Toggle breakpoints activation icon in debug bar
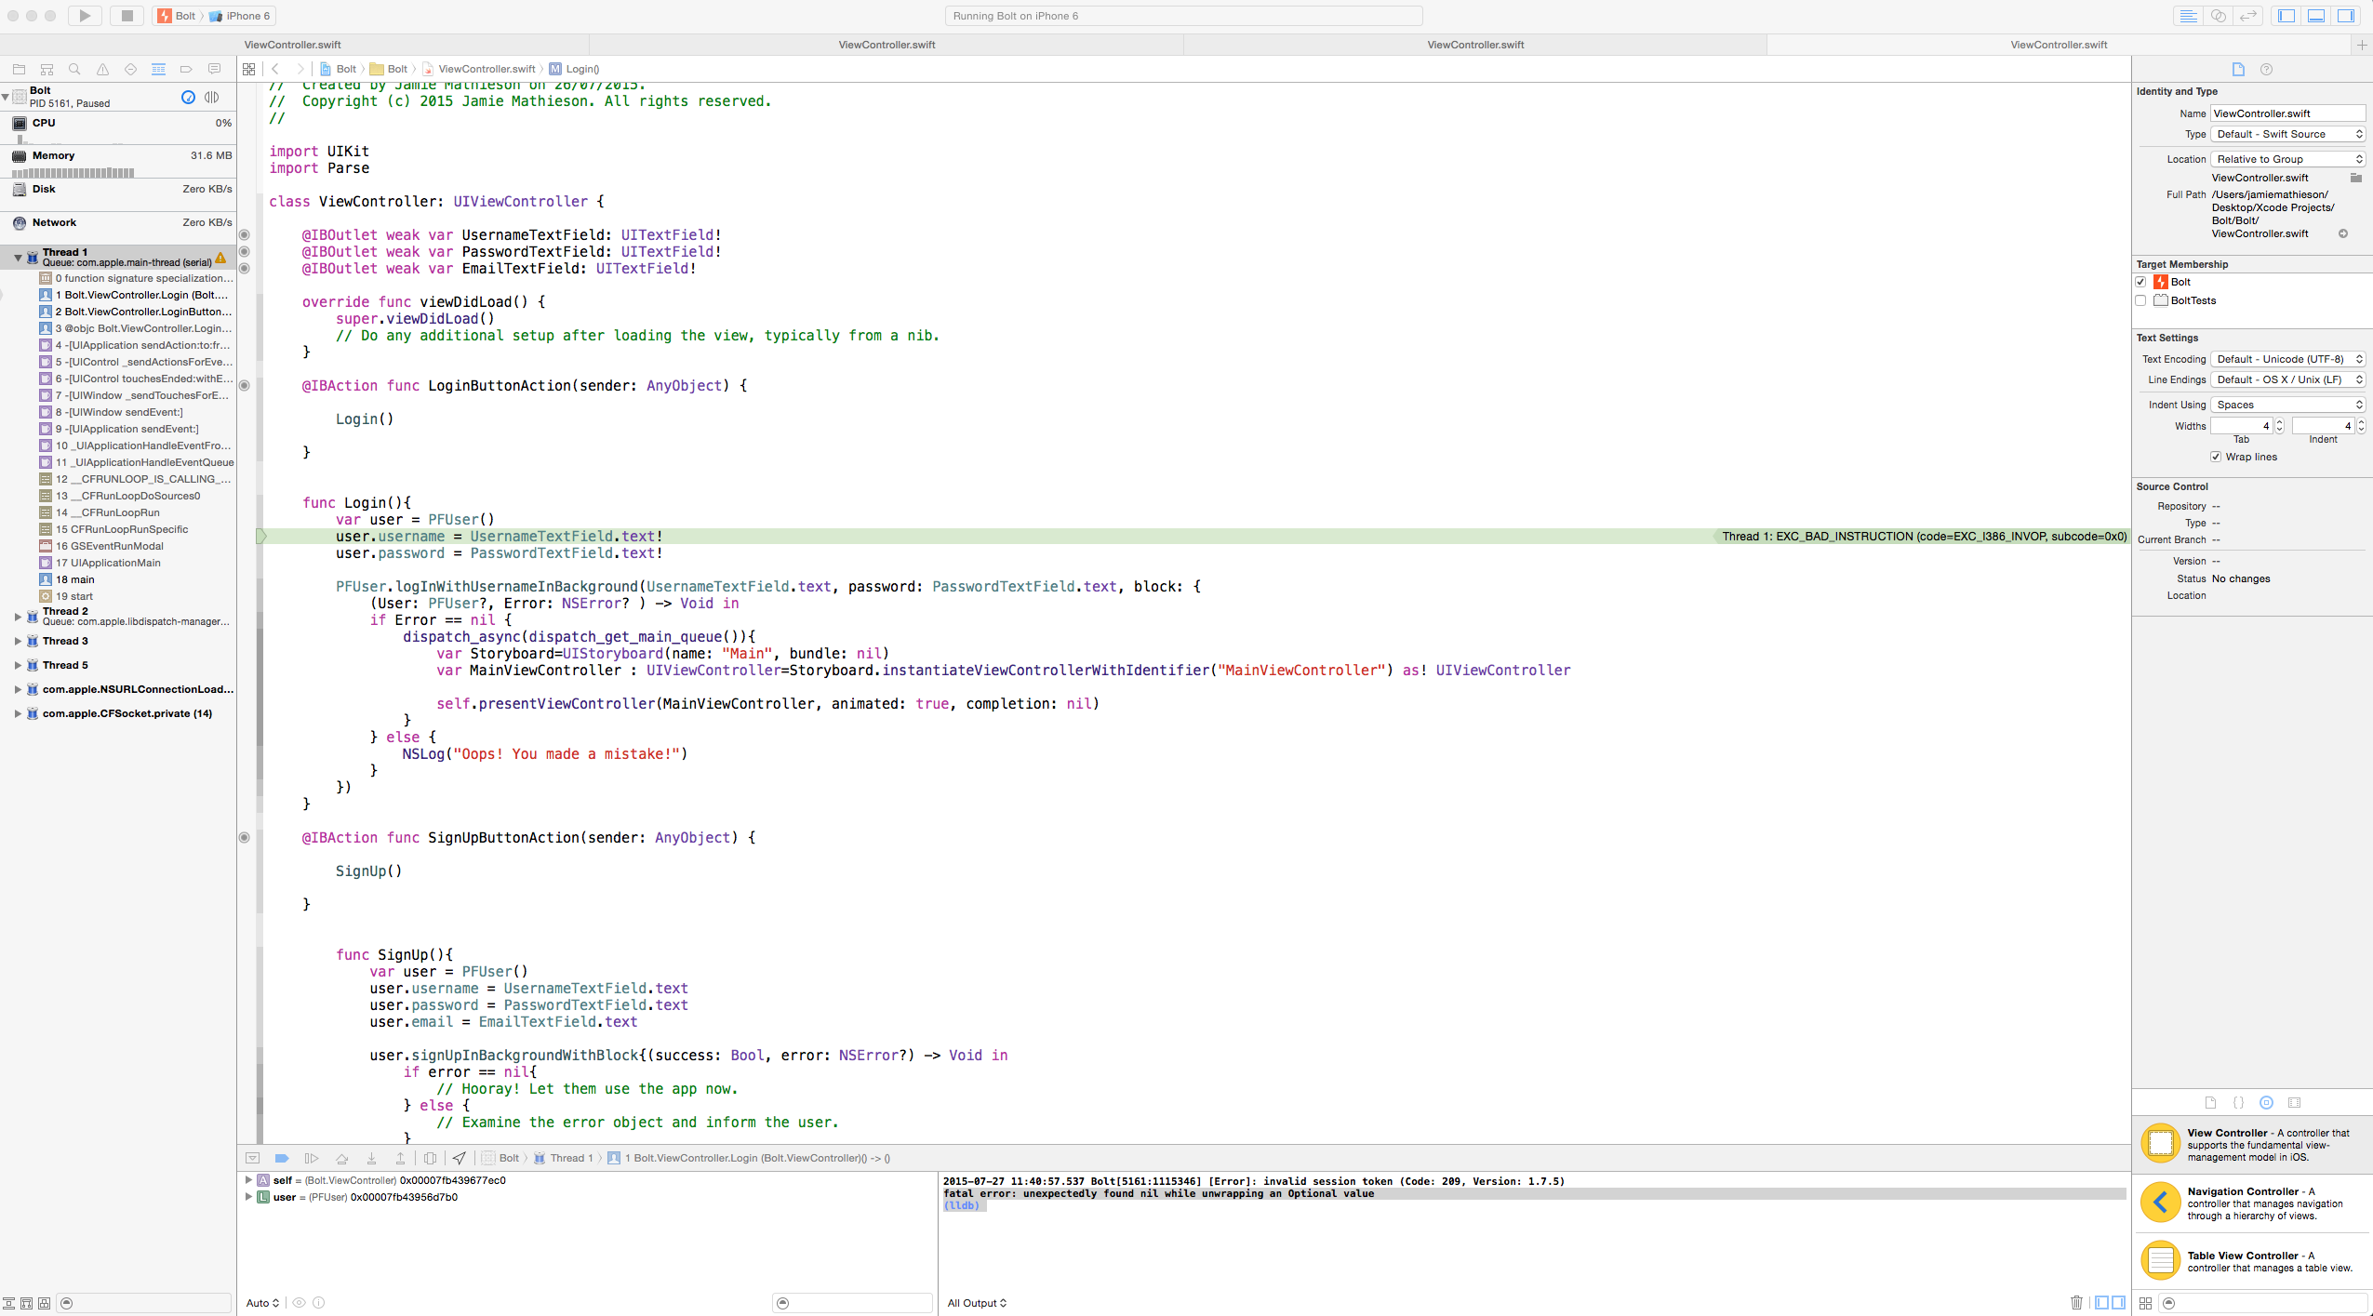2373x1316 pixels. (282, 1158)
